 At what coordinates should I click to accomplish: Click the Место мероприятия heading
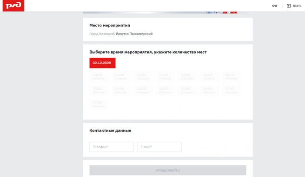coord(110,25)
